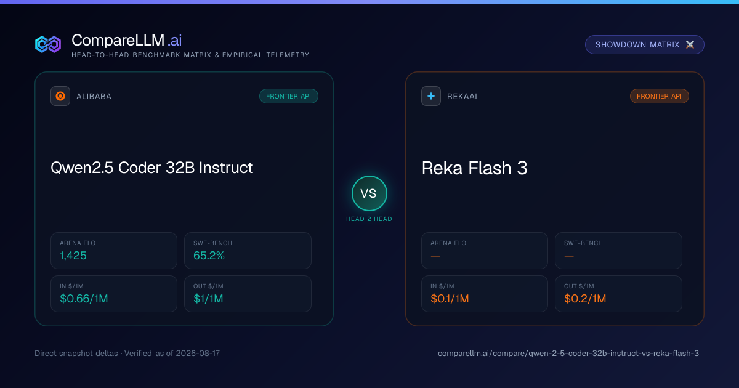This screenshot has width=739, height=388.
Task: Select Qwen's output price $1/1M tile
Action: pos(248,294)
